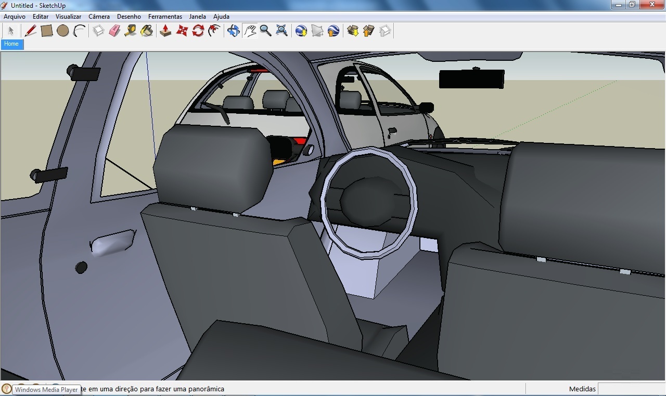Click the Medidas input field

point(630,389)
